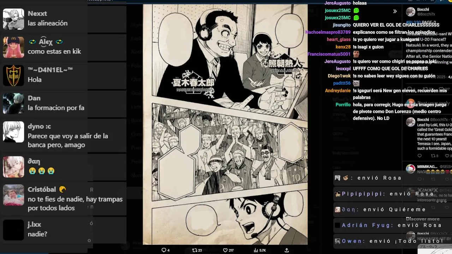Image resolution: width=452 pixels, height=254 pixels.
Task: Select username Nexxt in the chat overlay
Action: pyautogui.click(x=37, y=13)
